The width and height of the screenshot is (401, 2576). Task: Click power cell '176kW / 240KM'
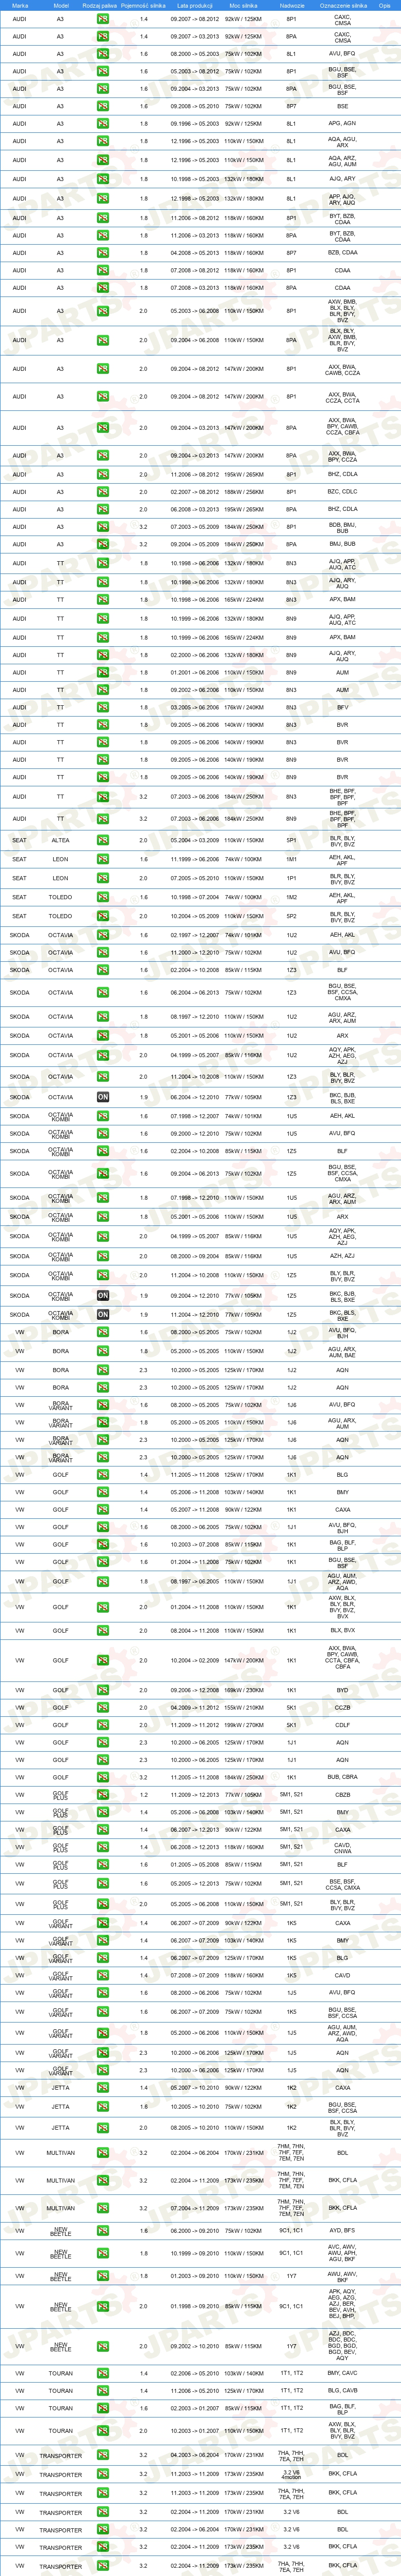244,707
